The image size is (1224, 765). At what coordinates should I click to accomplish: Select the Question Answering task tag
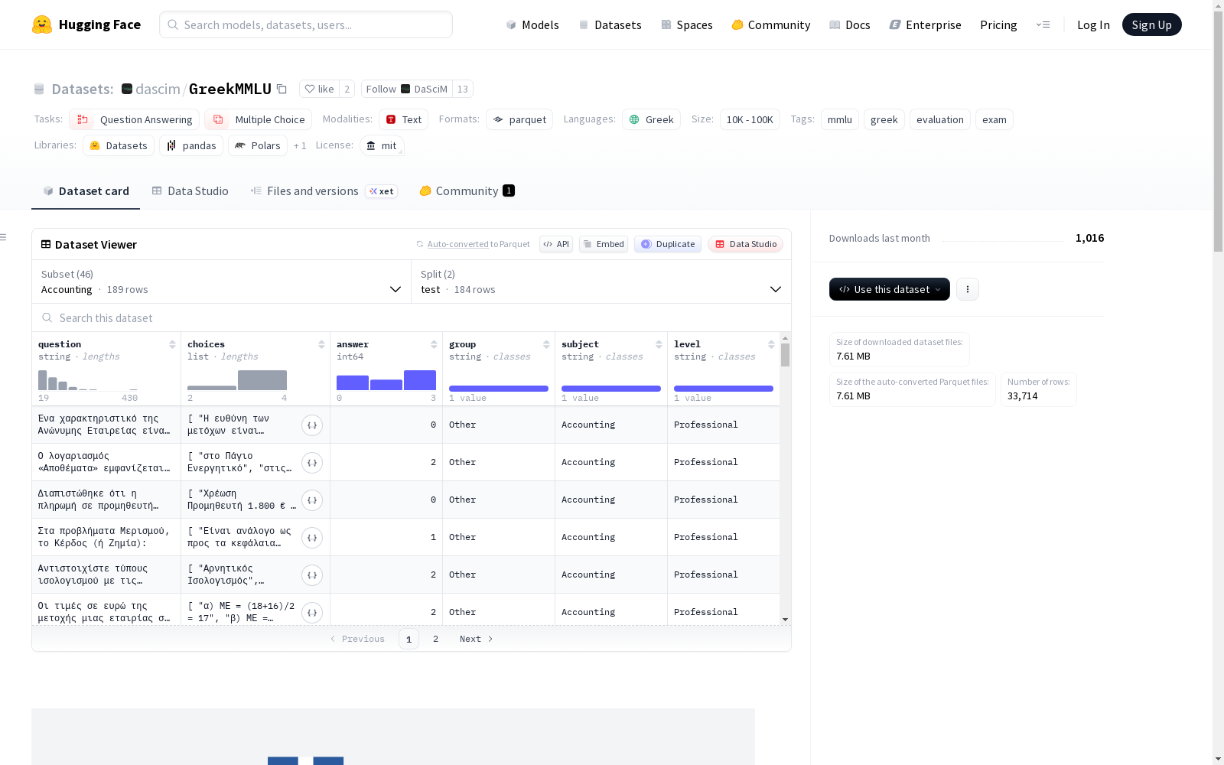pos(135,119)
